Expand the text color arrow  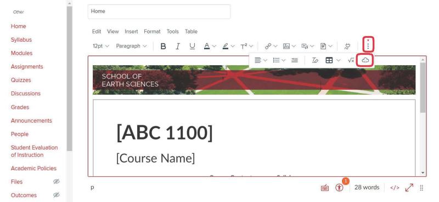(214, 46)
